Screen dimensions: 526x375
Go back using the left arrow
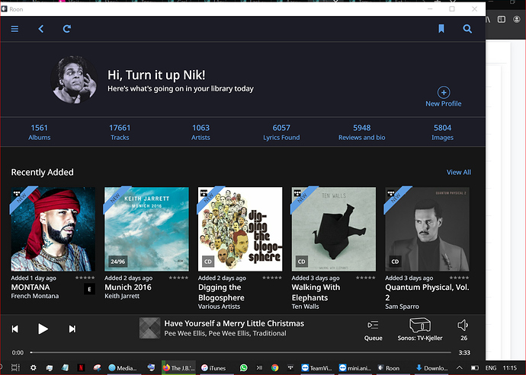[x=41, y=29]
